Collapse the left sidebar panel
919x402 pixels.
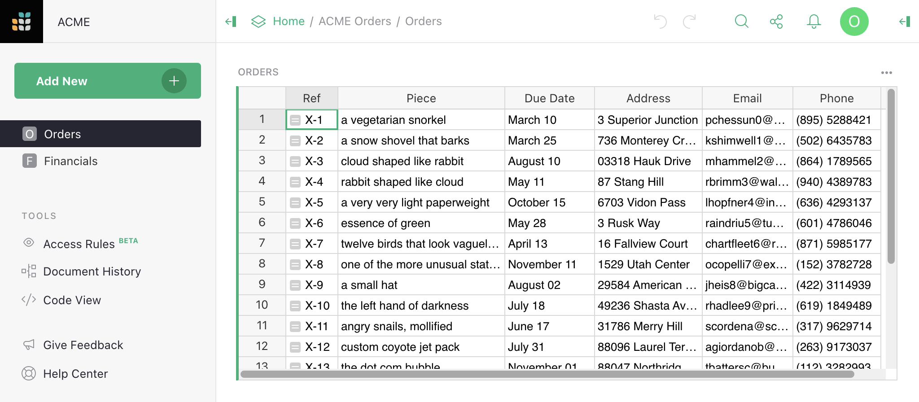tap(231, 22)
